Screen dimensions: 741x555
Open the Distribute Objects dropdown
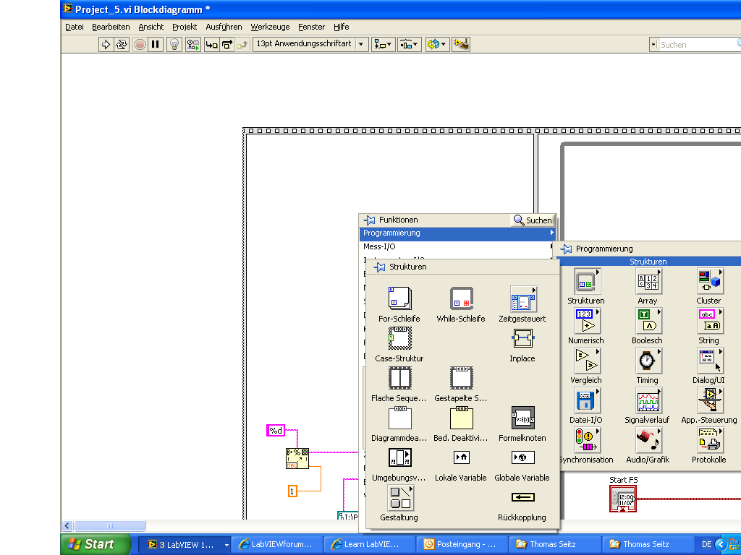click(410, 44)
